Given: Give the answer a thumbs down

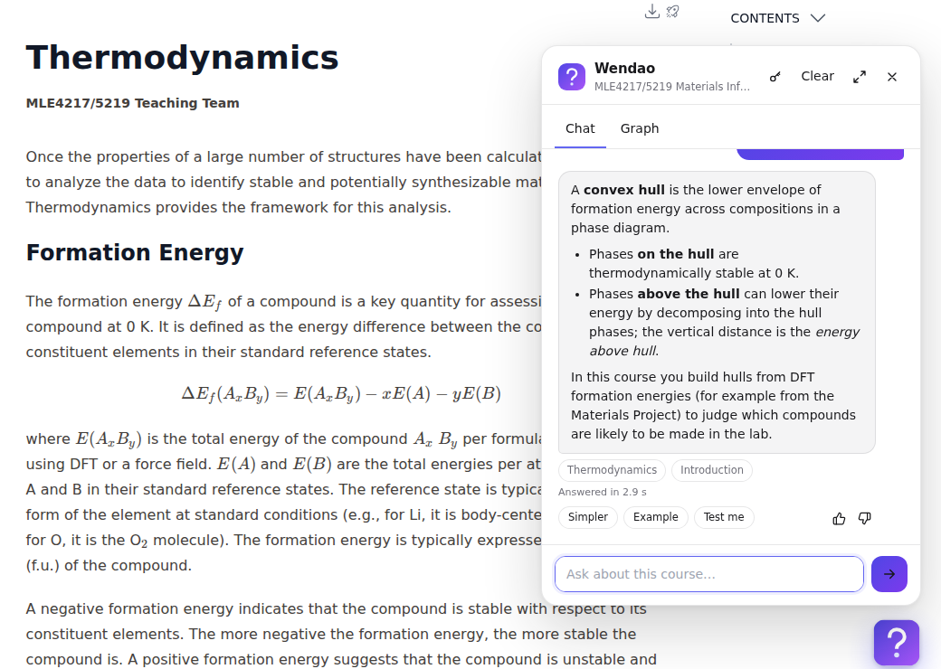Looking at the screenshot, I should (x=864, y=519).
